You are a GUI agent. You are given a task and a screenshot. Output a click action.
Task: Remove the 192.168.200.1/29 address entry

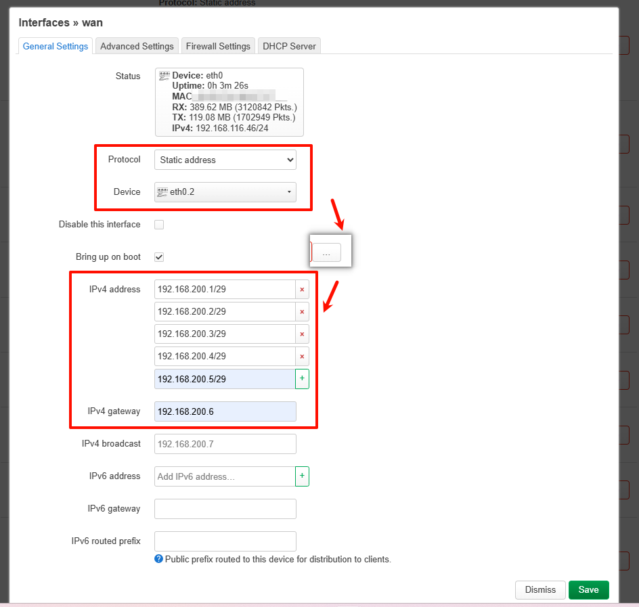[x=302, y=290]
